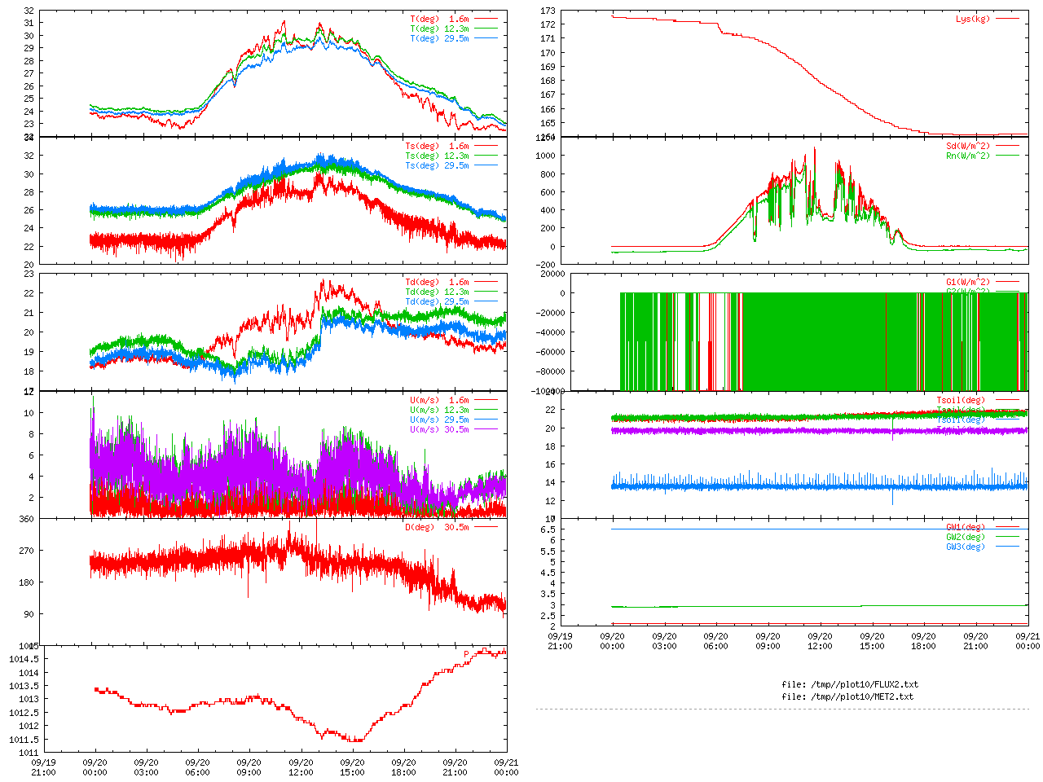The image size is (1043, 782).
Task: Click the purple line sample beside "U(m/s) 30.5m"
Action: [x=486, y=430]
